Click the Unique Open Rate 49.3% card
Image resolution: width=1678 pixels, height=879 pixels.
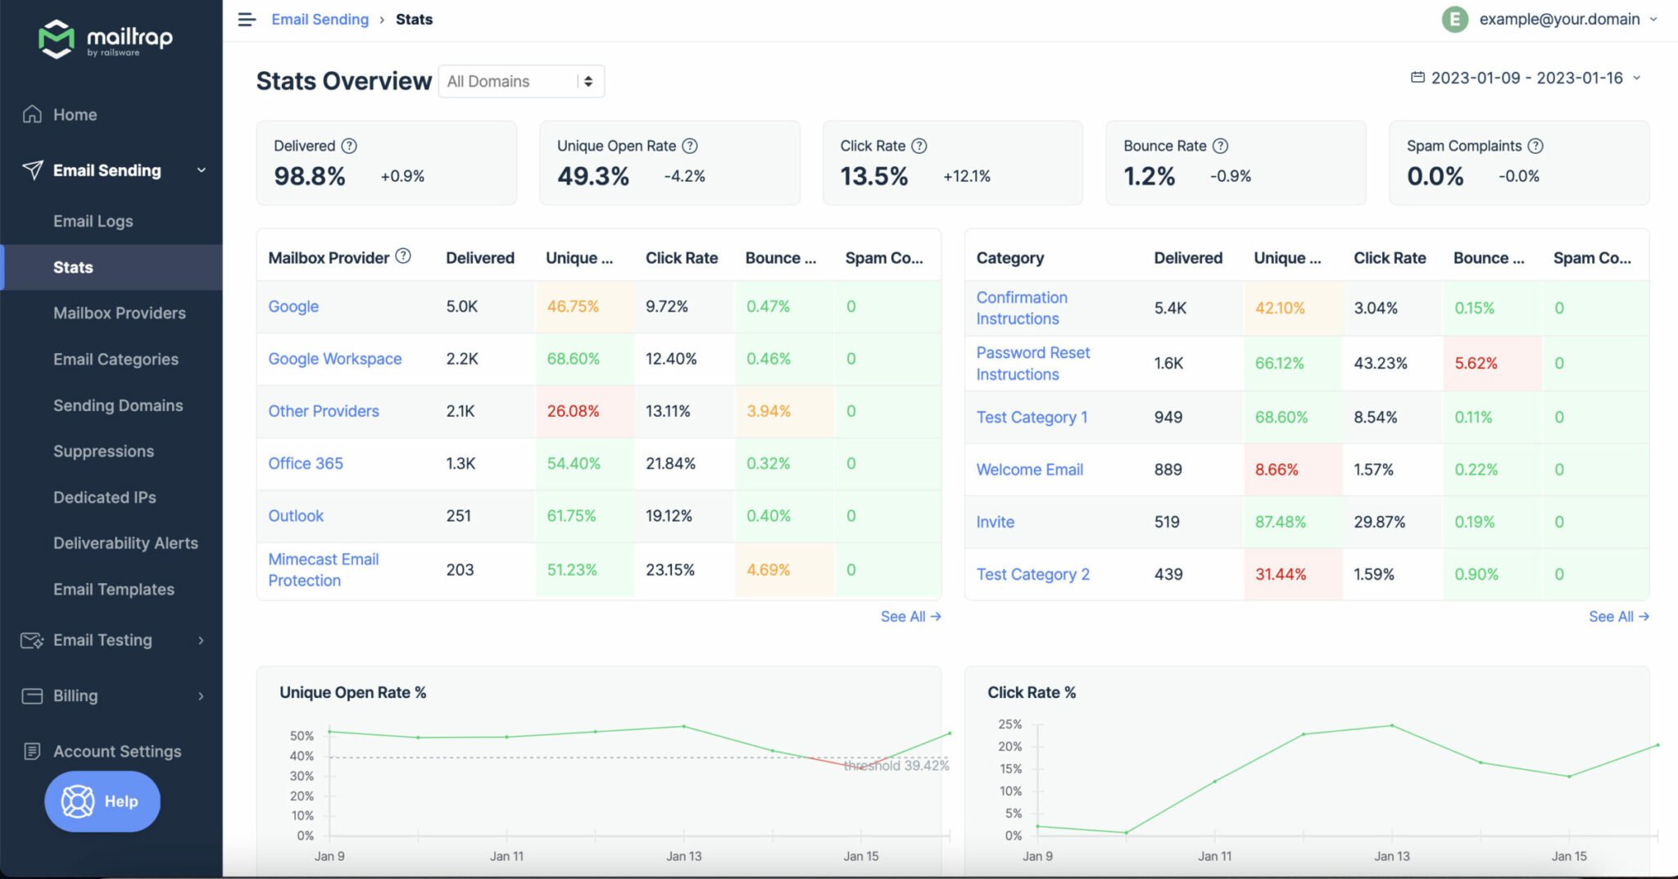point(669,162)
